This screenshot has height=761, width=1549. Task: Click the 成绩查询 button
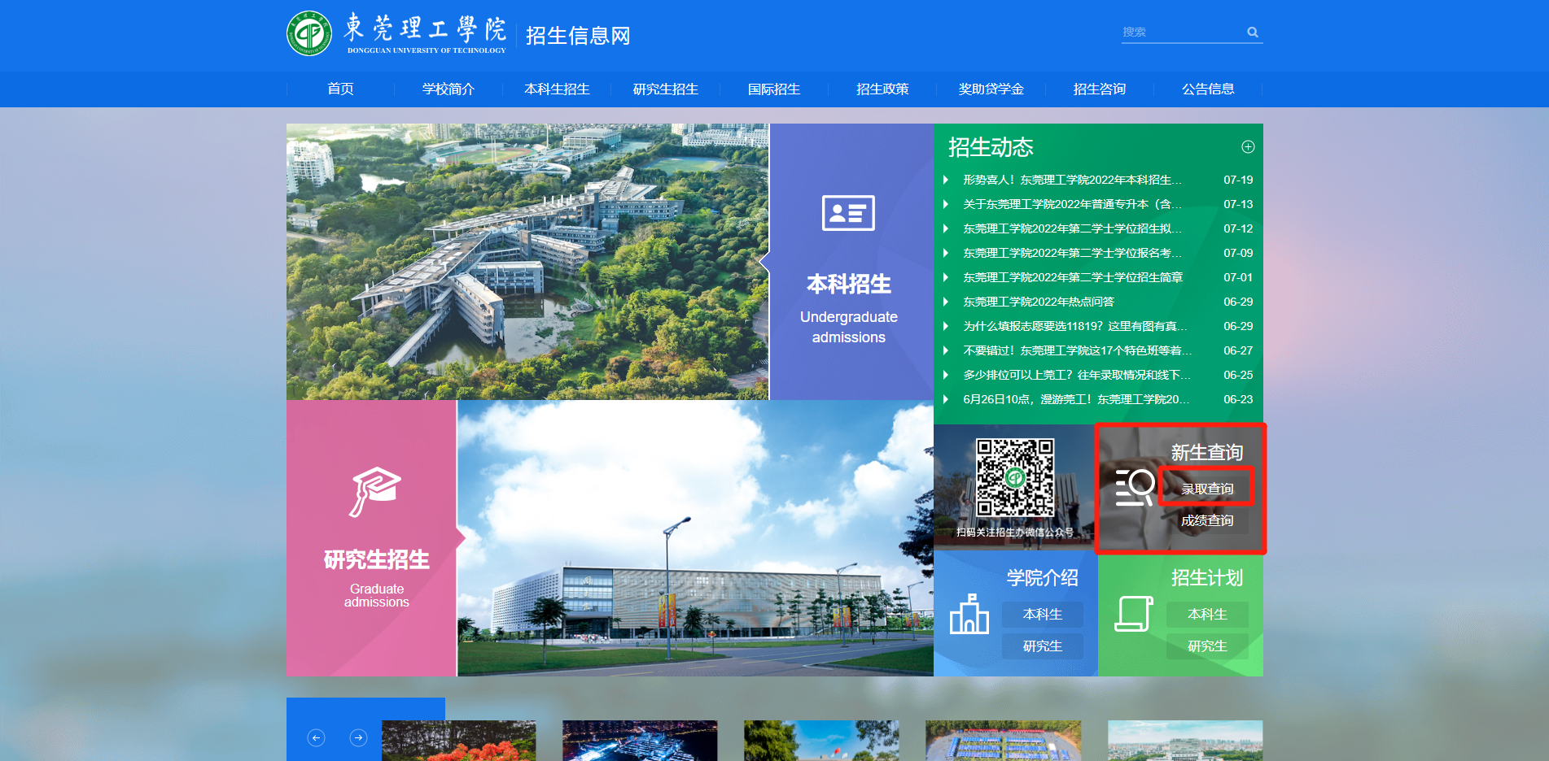[x=1207, y=520]
